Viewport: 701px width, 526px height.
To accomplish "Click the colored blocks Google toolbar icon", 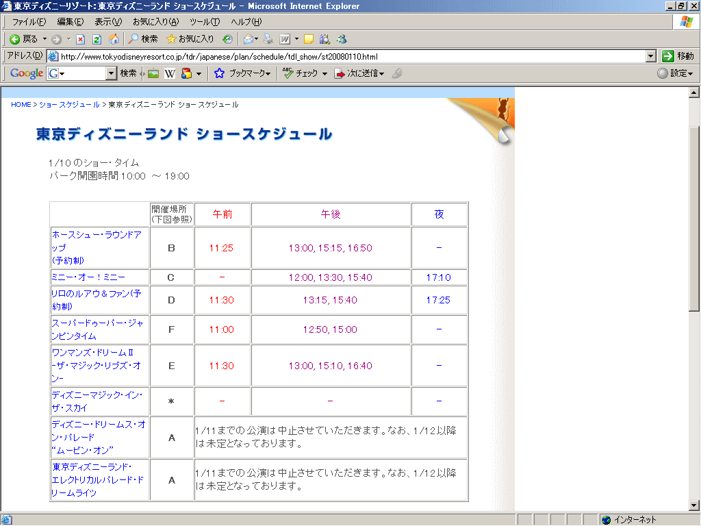I will (x=186, y=73).
